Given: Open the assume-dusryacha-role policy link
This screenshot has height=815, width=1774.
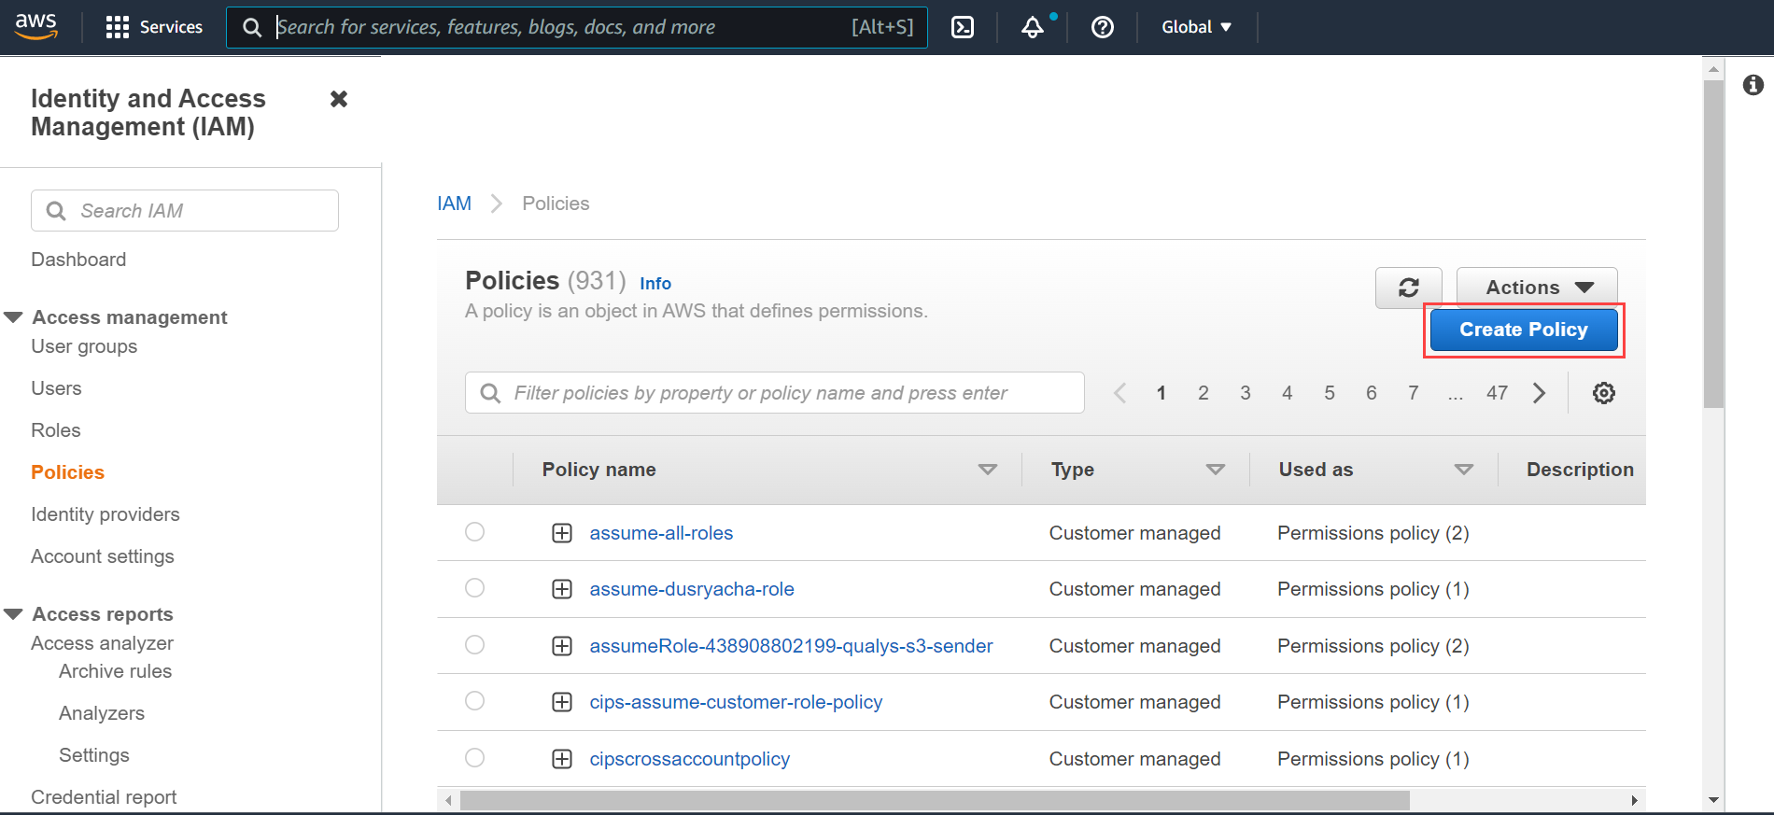Looking at the screenshot, I should [x=692, y=589].
